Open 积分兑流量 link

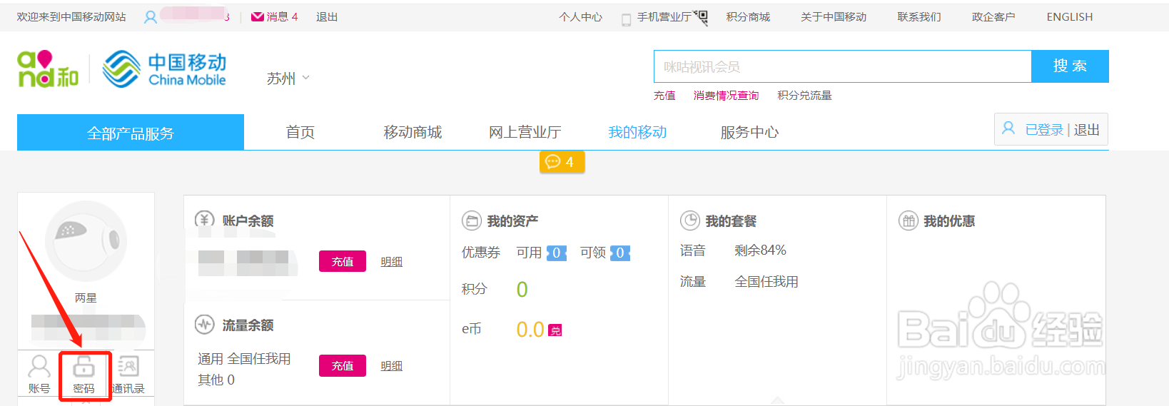click(804, 96)
